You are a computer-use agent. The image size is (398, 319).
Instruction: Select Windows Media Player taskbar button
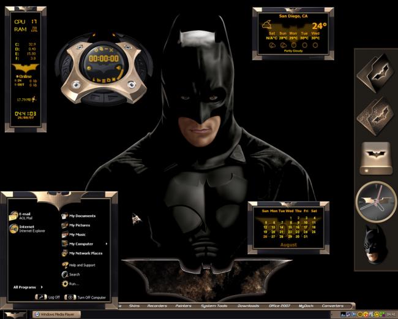pyautogui.click(x=56, y=315)
